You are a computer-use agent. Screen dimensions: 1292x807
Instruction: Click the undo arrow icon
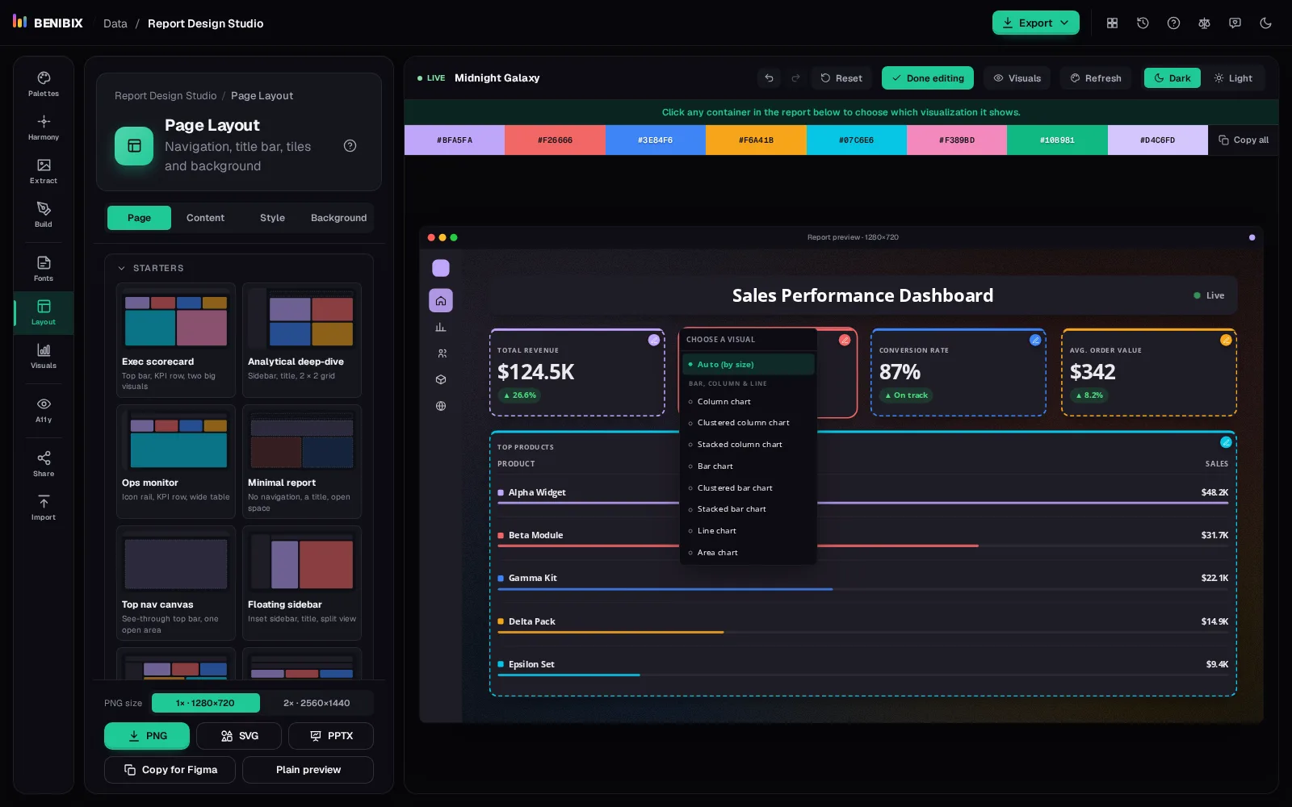point(769,78)
